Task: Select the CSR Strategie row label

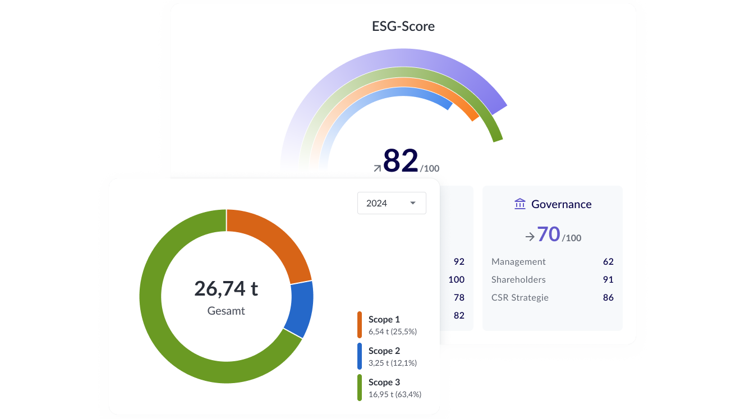Action: pyautogui.click(x=520, y=298)
